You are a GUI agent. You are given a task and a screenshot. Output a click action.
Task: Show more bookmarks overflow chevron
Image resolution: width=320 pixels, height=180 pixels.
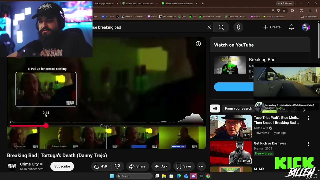point(294,17)
